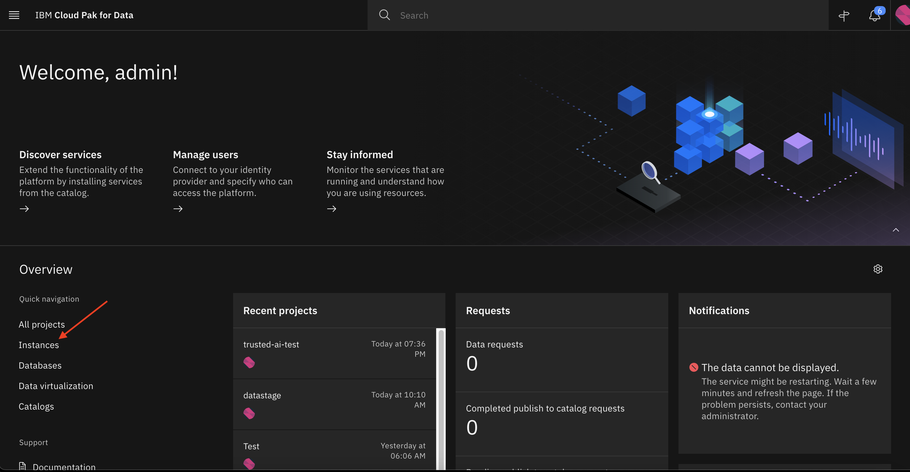910x472 pixels.
Task: Open the user profile avatar
Action: tap(903, 15)
